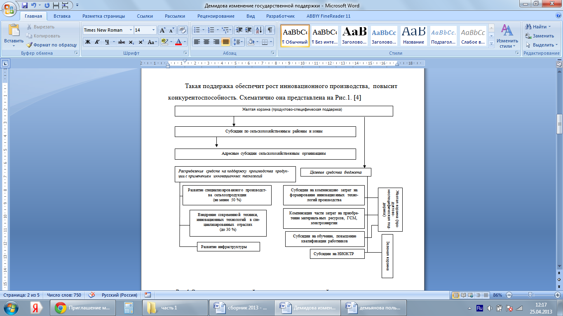Open the vertical ruler tab selector icon

(x=5, y=63)
